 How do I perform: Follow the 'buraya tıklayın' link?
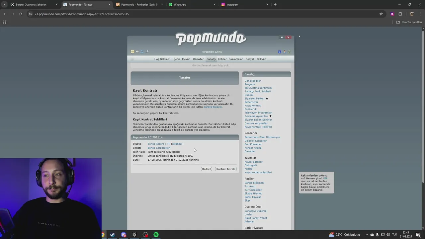212,107
